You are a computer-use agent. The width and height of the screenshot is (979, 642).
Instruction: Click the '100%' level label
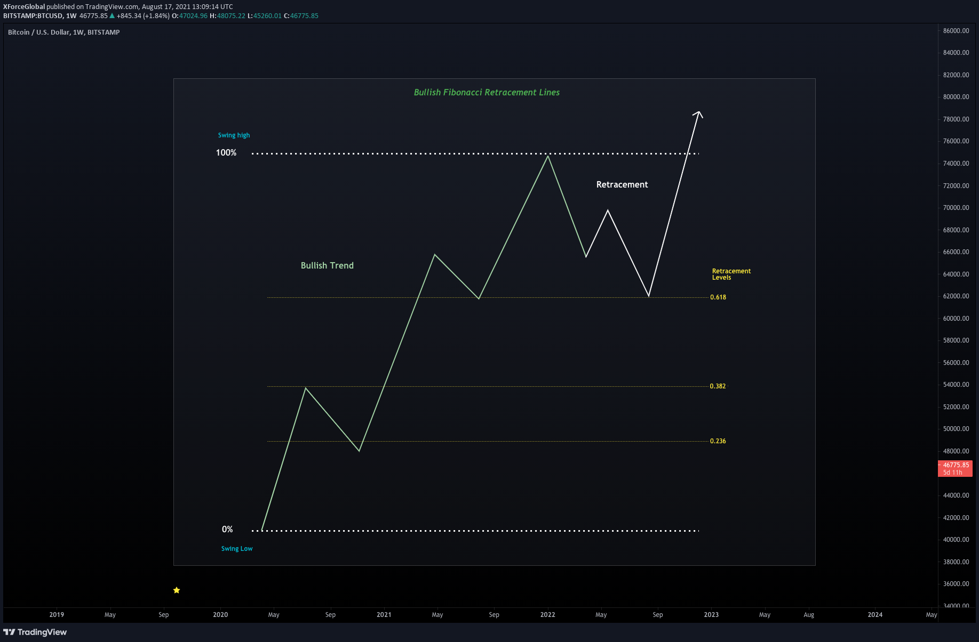pyautogui.click(x=226, y=153)
